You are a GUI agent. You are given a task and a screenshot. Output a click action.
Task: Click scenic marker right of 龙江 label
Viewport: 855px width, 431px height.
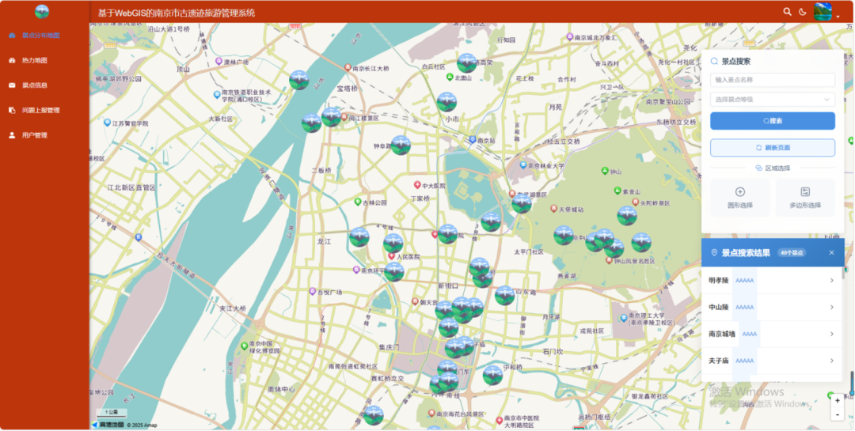pyautogui.click(x=359, y=237)
